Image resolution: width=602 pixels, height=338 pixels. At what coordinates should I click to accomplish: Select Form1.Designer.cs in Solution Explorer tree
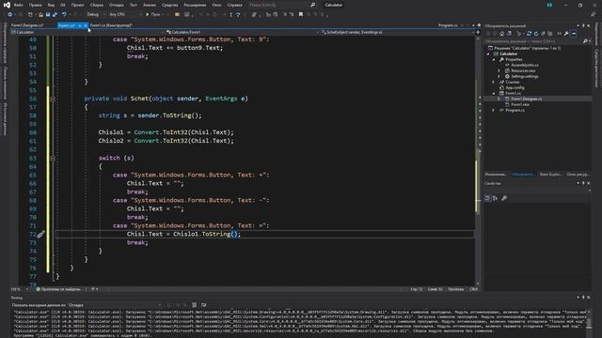coord(527,99)
